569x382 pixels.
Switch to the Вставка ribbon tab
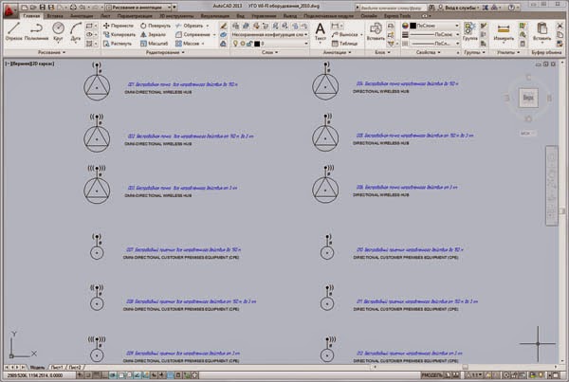click(x=55, y=16)
